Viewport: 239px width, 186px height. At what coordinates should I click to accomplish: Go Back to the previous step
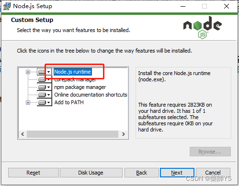pos(142,173)
